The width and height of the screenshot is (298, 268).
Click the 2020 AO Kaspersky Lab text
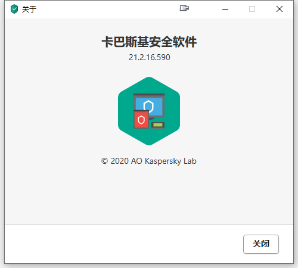pyautogui.click(x=153, y=161)
